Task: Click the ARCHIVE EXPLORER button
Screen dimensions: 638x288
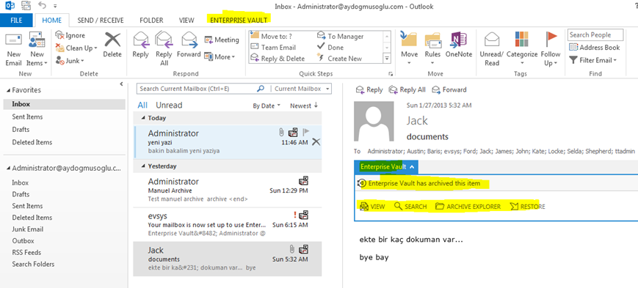Action: (468, 207)
